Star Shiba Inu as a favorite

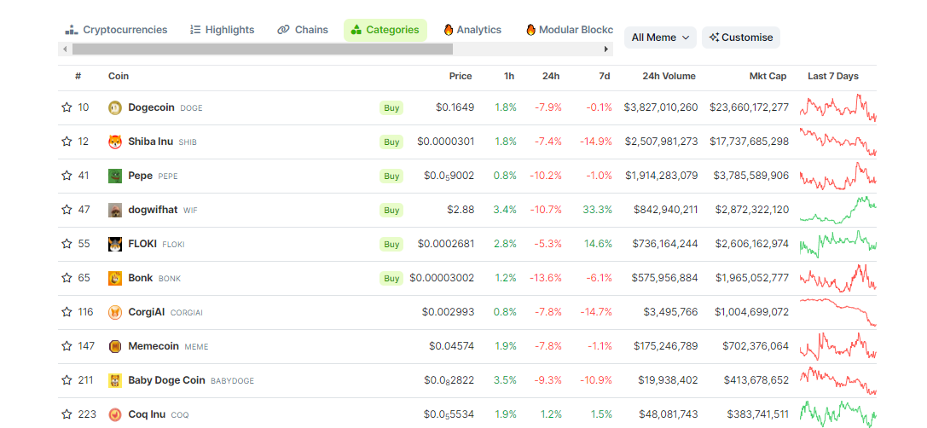click(x=67, y=142)
